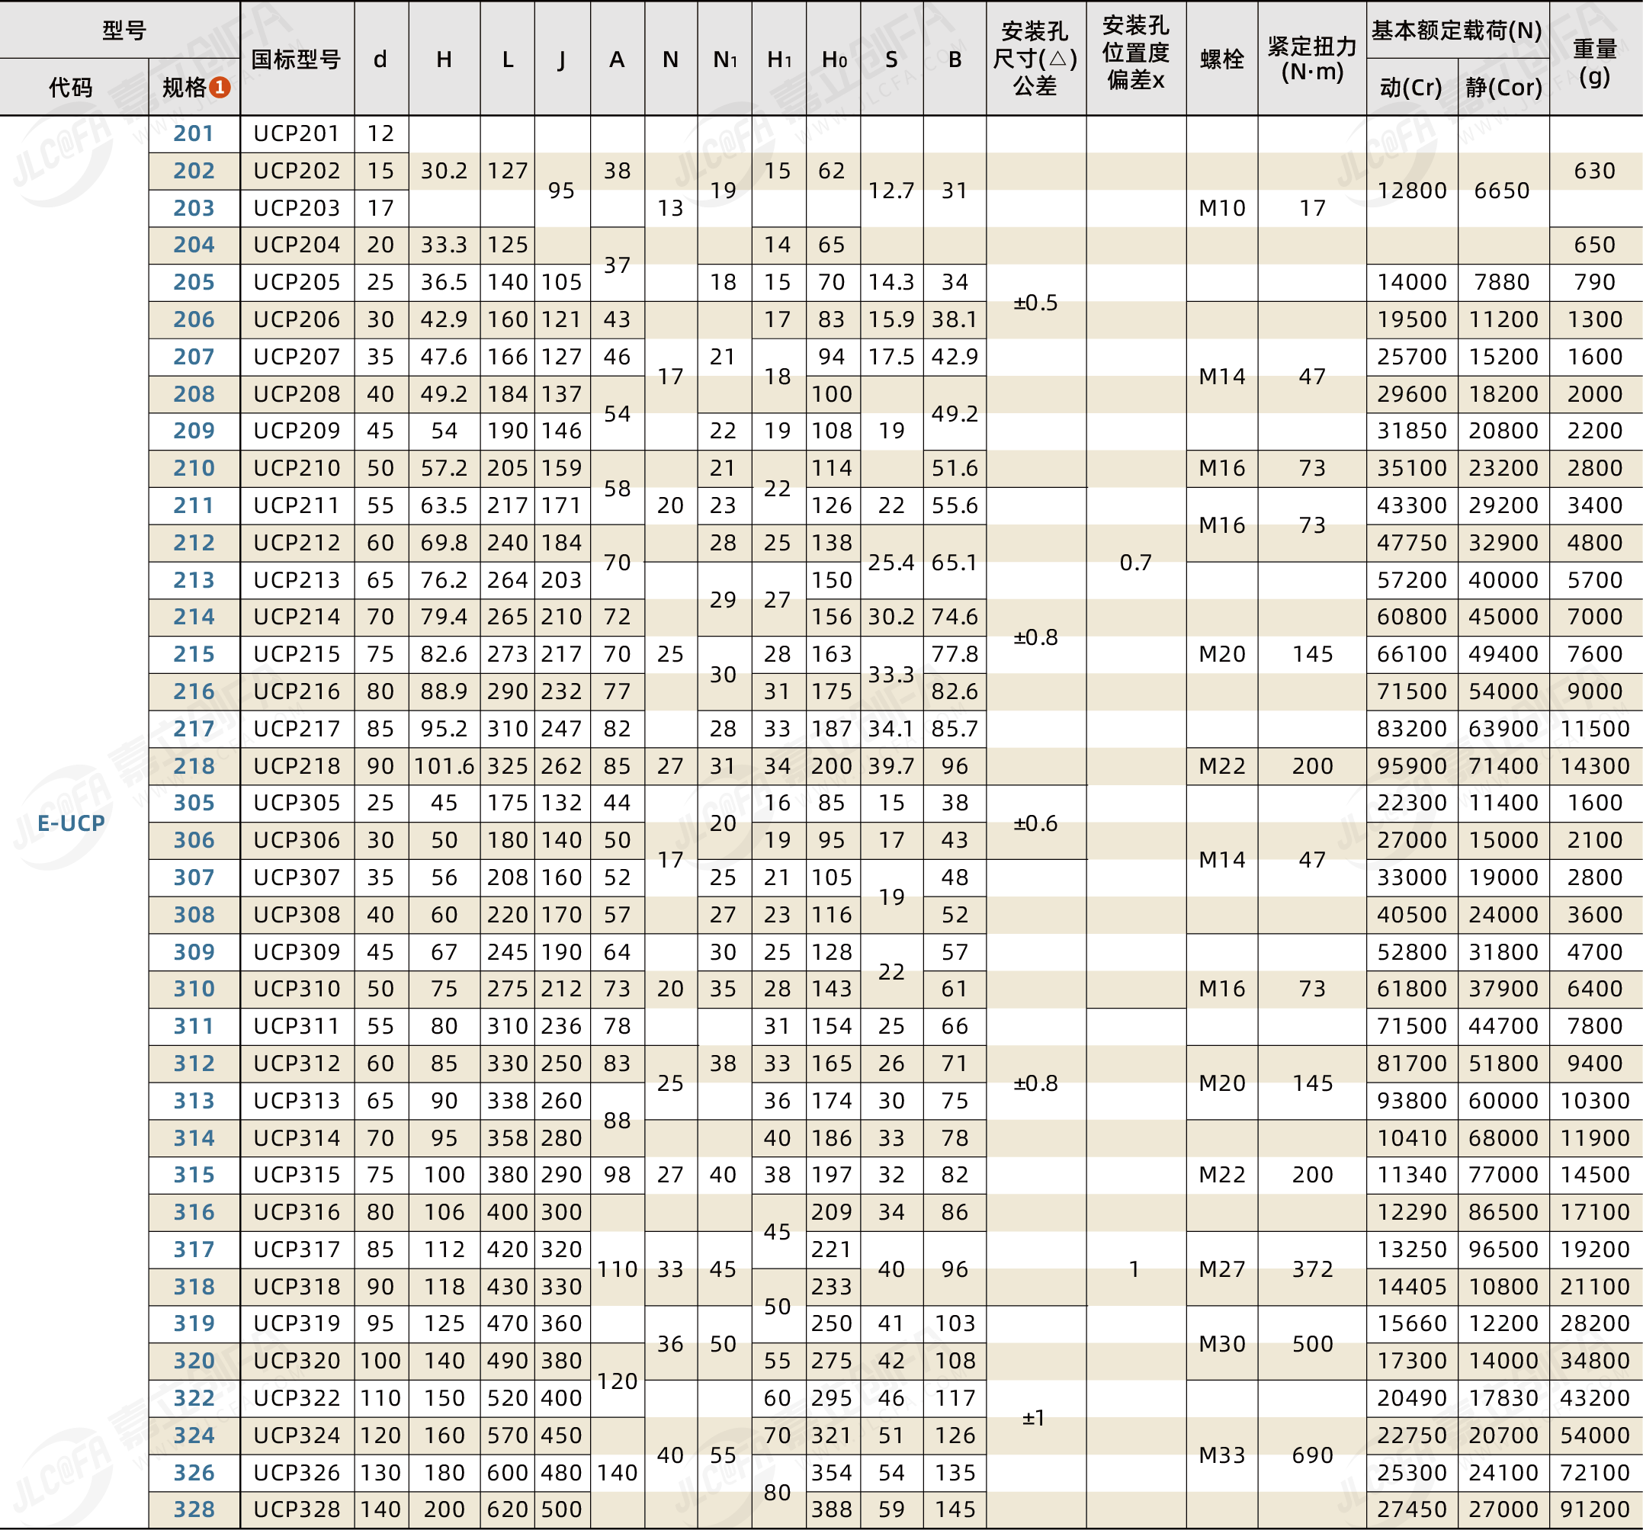
Task: Open the 317 spec link
Action: pos(194,1249)
